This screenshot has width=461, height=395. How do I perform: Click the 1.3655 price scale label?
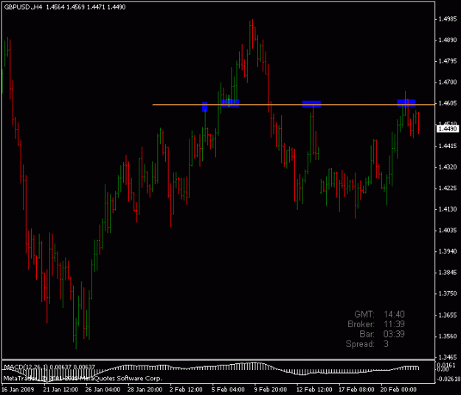[x=448, y=315]
